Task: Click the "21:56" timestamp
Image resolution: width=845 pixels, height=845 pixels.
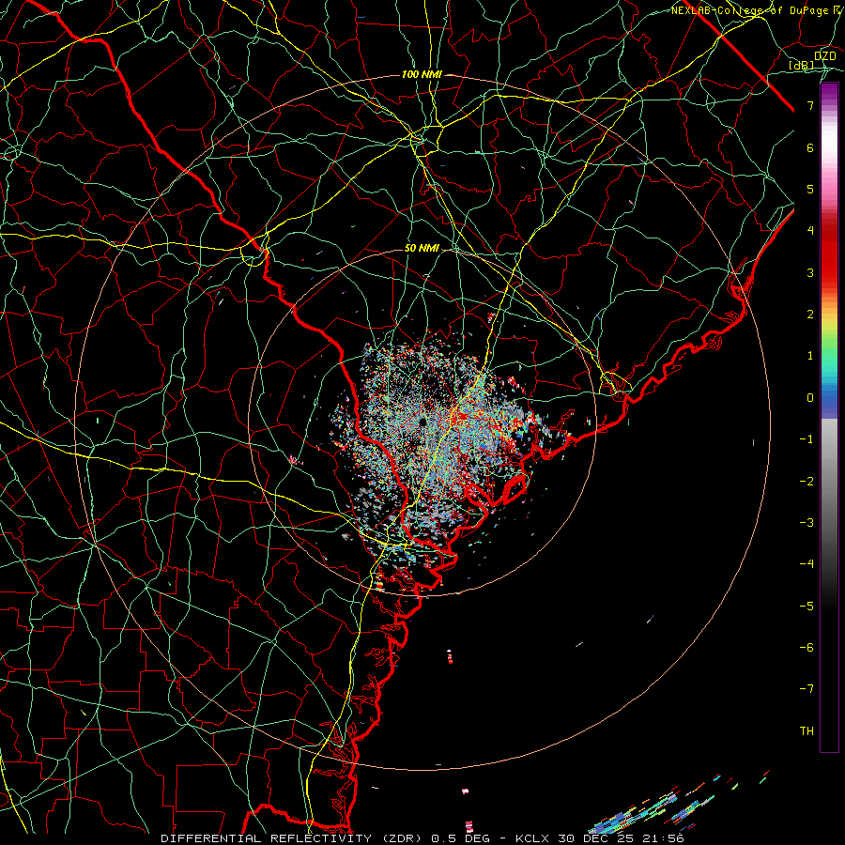Action: pos(663,838)
